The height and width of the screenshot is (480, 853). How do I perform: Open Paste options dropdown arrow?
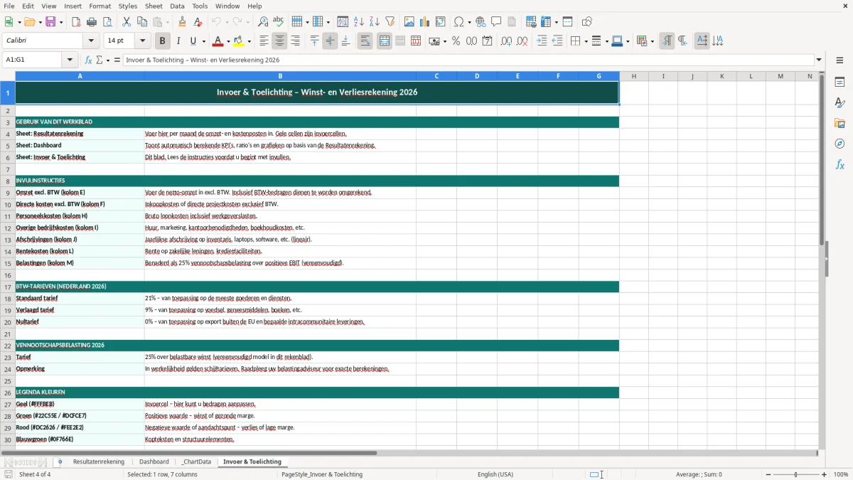167,22
